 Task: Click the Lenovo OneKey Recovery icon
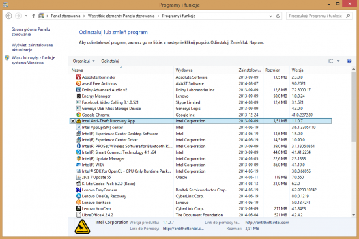pos(79,196)
